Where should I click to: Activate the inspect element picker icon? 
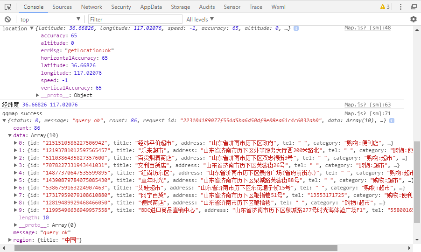click(x=7, y=7)
